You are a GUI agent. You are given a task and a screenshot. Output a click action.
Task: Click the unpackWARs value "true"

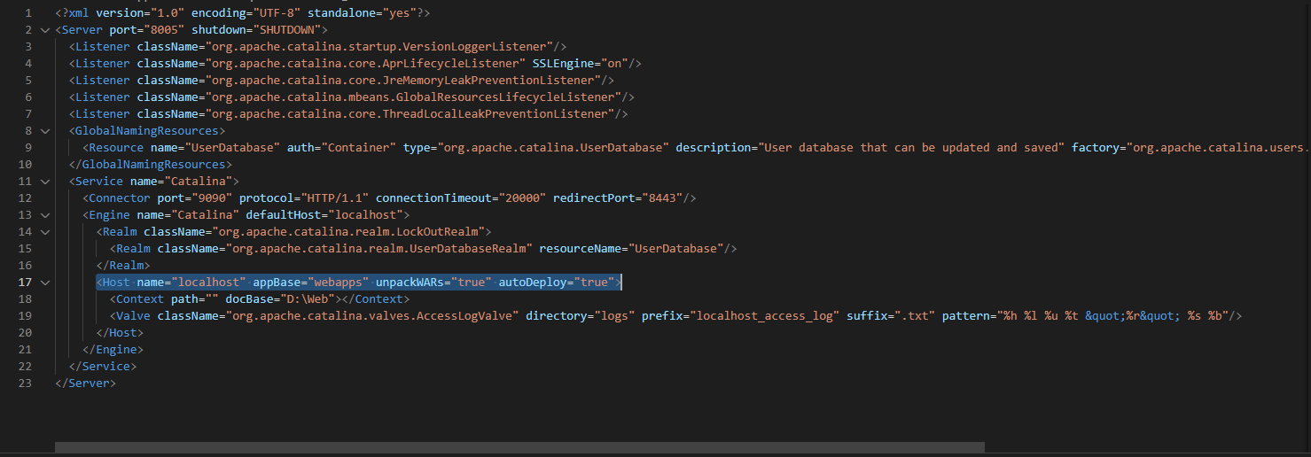click(471, 282)
